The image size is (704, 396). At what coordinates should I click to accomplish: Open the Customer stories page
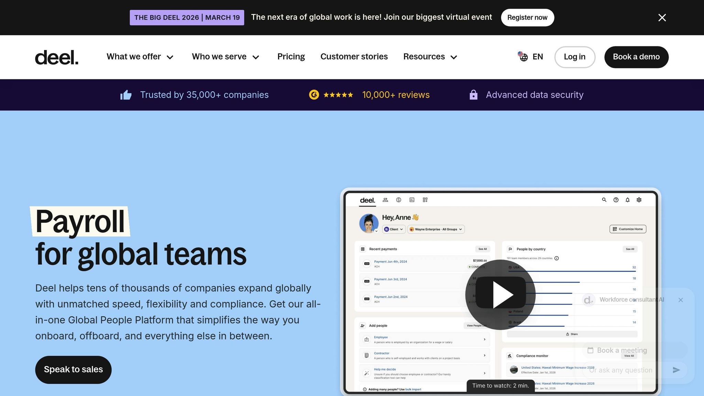pos(354,57)
